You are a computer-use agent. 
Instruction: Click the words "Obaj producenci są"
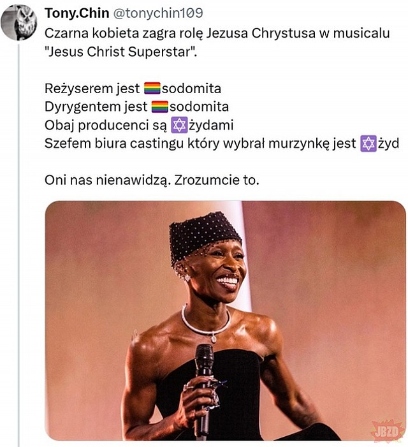[x=106, y=125]
